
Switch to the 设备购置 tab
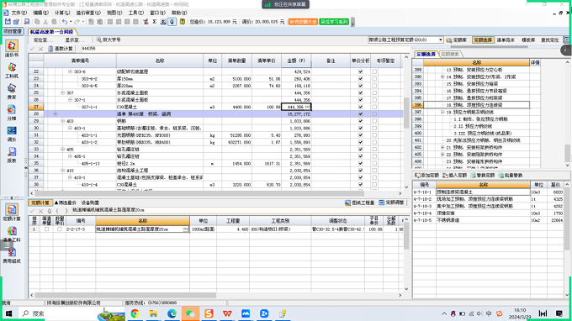click(90, 203)
